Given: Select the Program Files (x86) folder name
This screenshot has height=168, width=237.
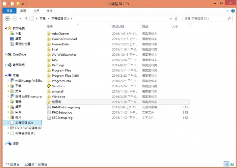Looking at the screenshot, I should pyautogui.click(x=65, y=76).
